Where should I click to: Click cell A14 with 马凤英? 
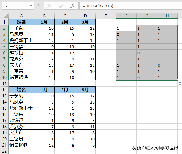[x=21, y=102]
